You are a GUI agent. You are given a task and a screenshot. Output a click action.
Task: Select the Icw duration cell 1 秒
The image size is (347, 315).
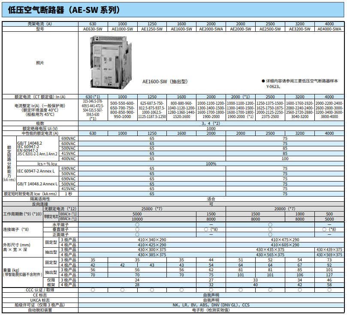68,194
